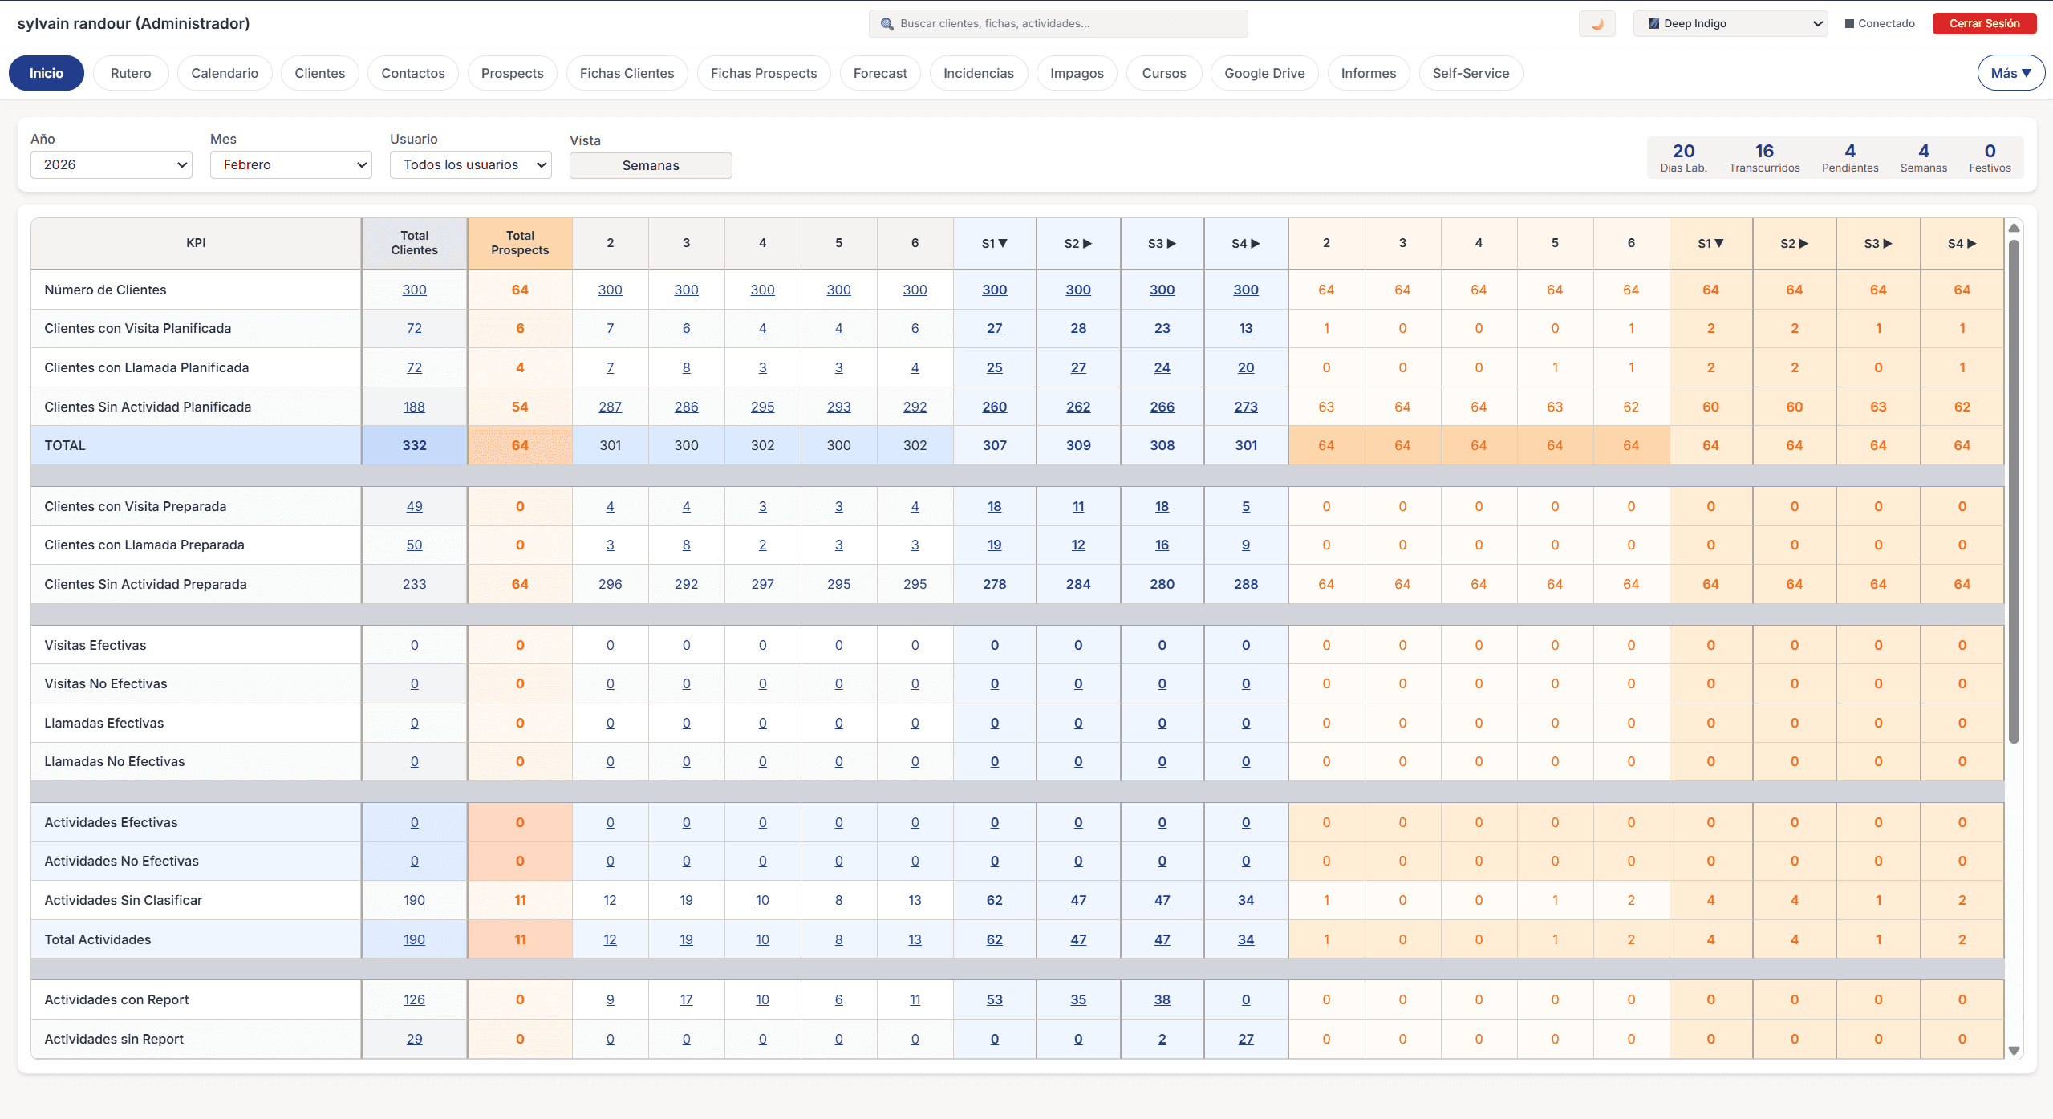Go to the Forecast tab
The width and height of the screenshot is (2053, 1119).
879,73
